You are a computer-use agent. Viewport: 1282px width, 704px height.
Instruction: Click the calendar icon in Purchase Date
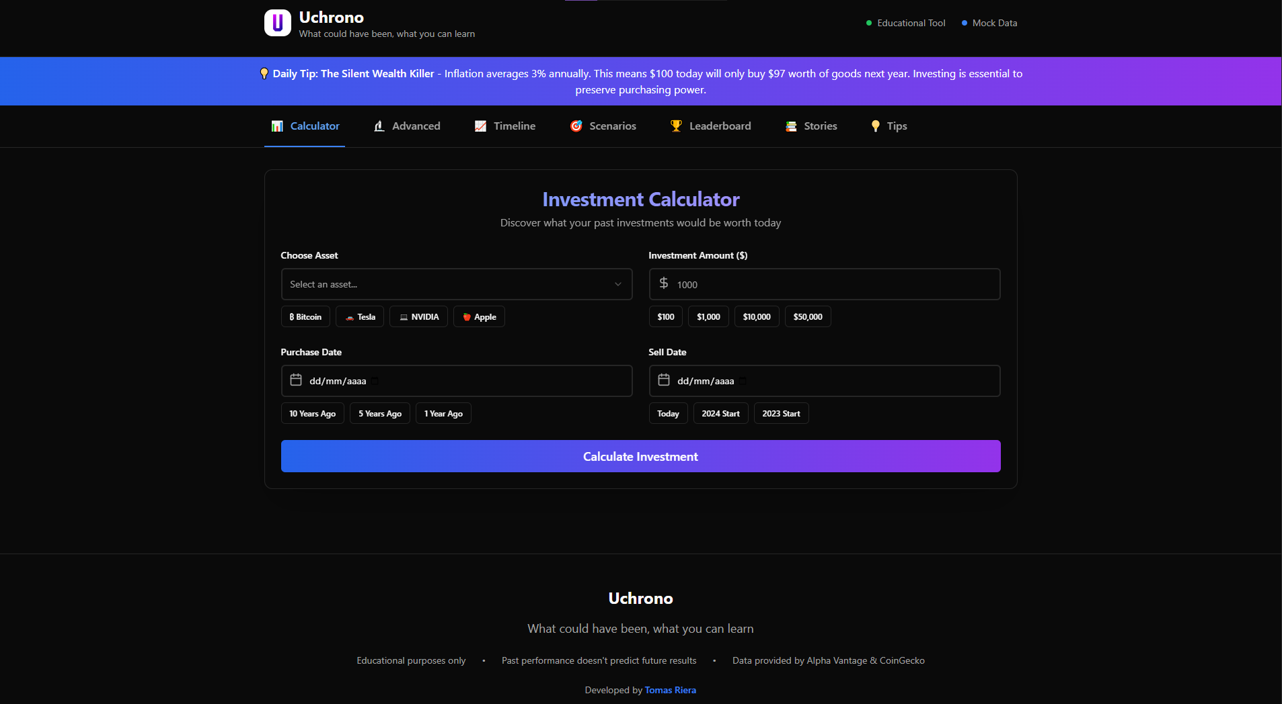296,380
